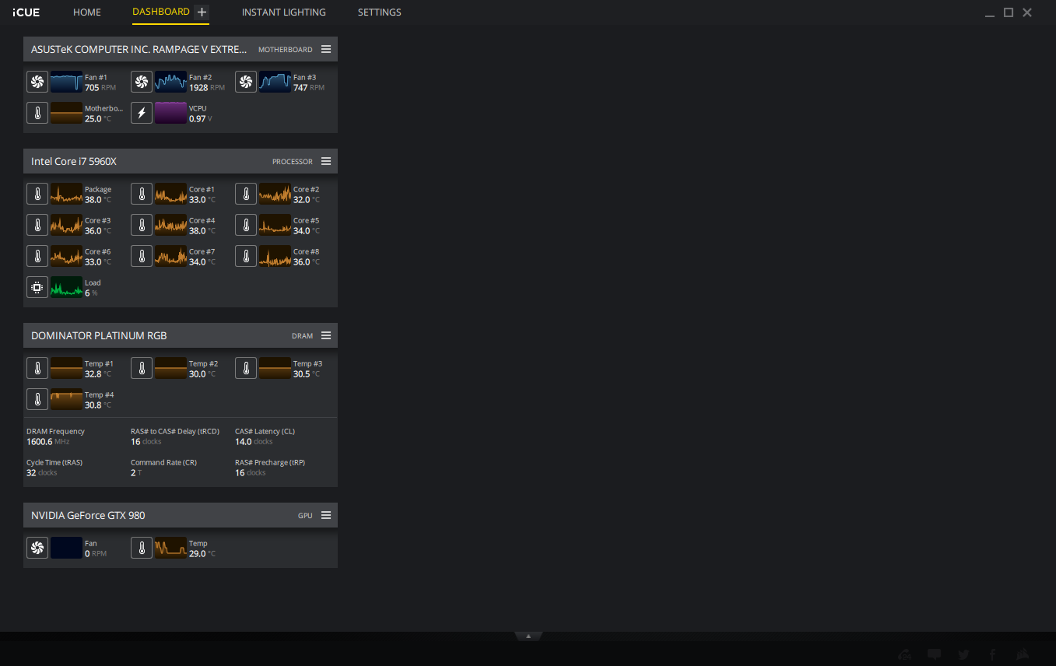
Task: Add a dashboard widget with plus button
Action: tap(202, 12)
